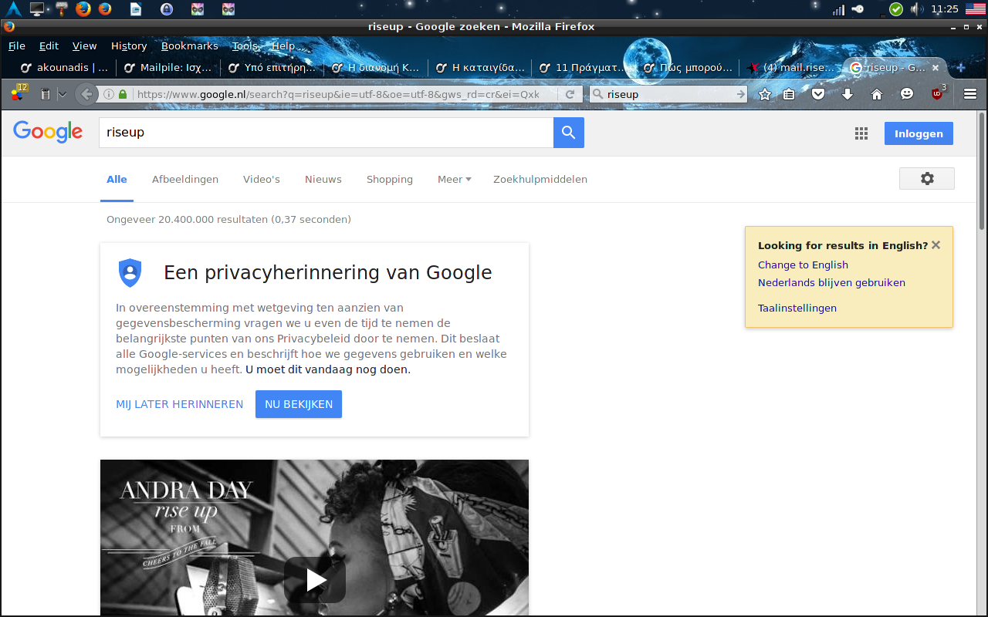Click the key tray icon
This screenshot has height=617, width=988.
coord(858,9)
